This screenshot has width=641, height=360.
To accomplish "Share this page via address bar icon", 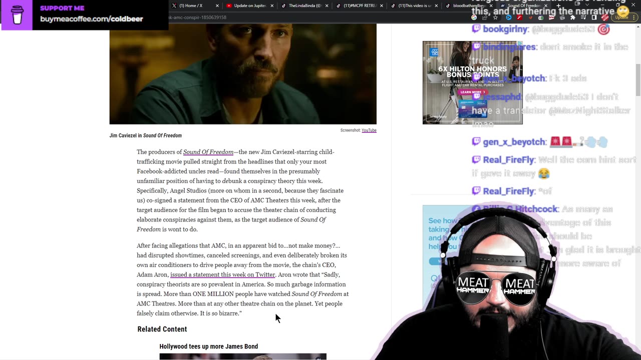I will pos(485,17).
